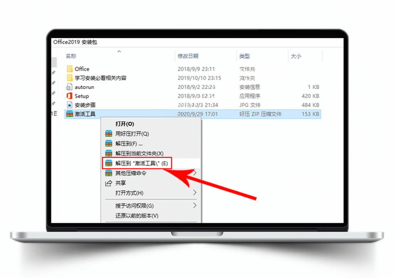Image resolution: width=394 pixels, height=278 pixels.
Task: Expand the 打开方式(H) submenu arrow
Action: coord(194,193)
